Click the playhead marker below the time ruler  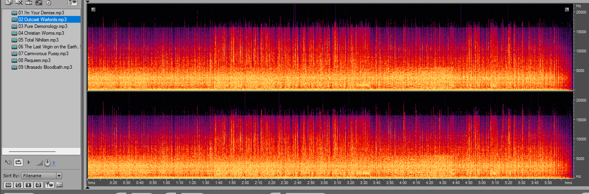tap(88, 188)
